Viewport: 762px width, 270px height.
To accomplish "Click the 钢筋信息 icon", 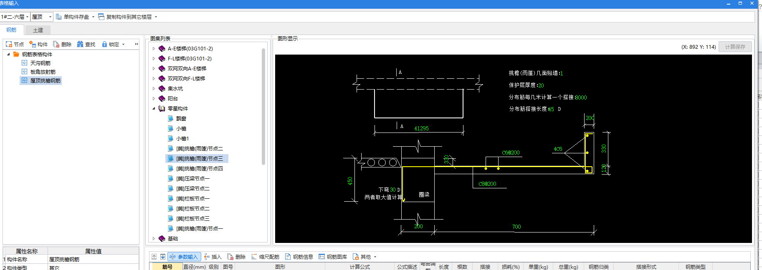I will coord(288,257).
